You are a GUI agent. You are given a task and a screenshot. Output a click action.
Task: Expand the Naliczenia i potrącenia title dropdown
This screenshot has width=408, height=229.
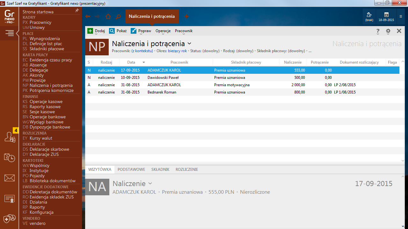189,44
